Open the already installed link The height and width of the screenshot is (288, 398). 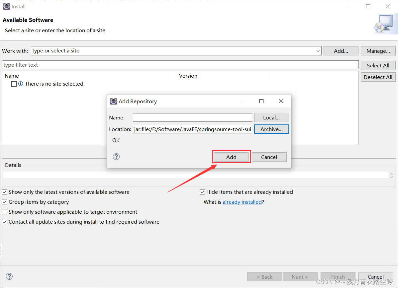click(242, 202)
